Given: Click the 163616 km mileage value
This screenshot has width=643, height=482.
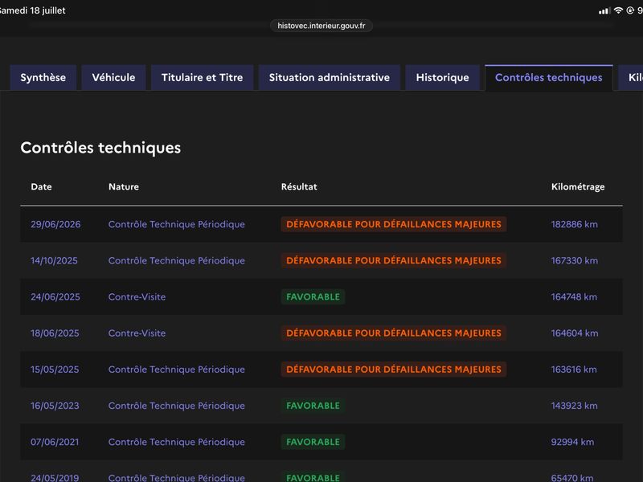Looking at the screenshot, I should [x=574, y=370].
